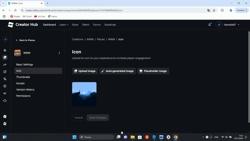The height and width of the screenshot is (141, 250).
Task: Click Back to Places link
Action: click(25, 40)
